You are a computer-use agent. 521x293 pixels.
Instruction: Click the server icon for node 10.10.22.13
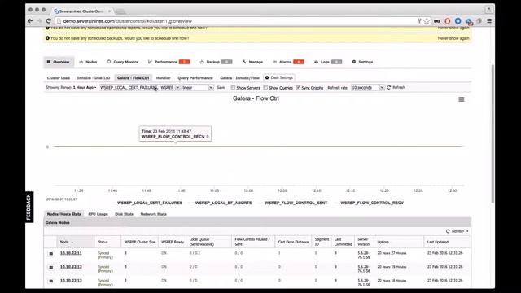coord(50,281)
